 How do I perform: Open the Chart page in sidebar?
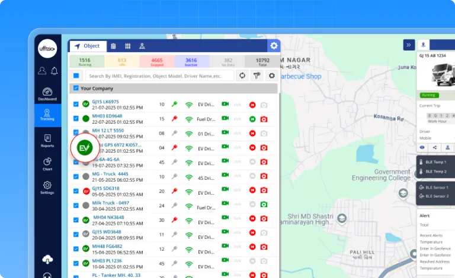pyautogui.click(x=47, y=164)
